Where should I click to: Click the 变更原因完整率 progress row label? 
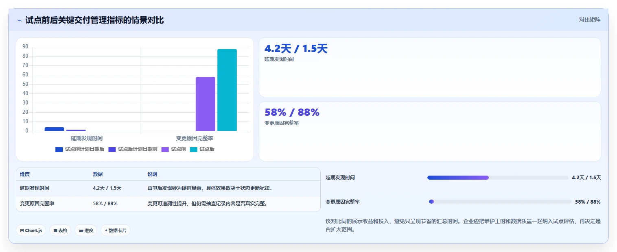click(x=343, y=202)
